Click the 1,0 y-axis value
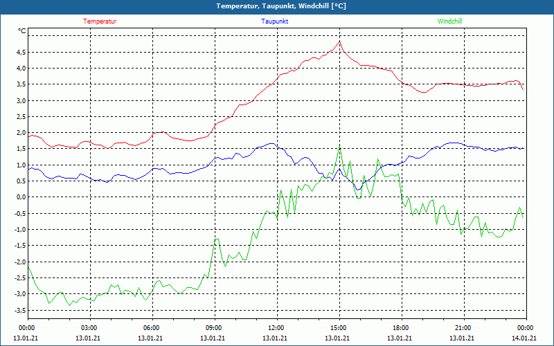The height and width of the screenshot is (346, 554). tap(21, 165)
